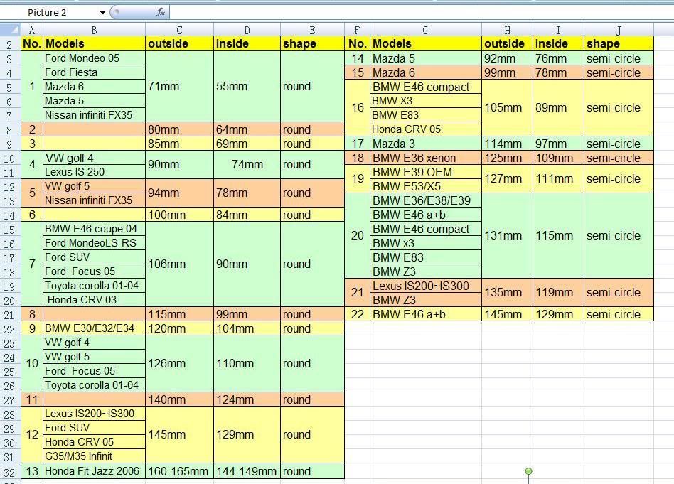This screenshot has width=674, height=484.
Task: Select row header 27
Action: click(11, 399)
